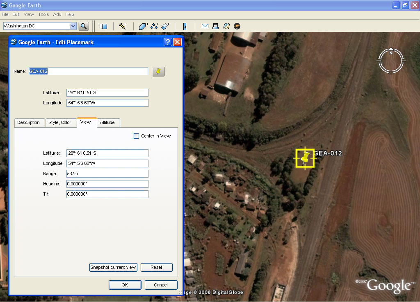Add a path from toolbar
This screenshot has width=420, height=302.
pyautogui.click(x=154, y=26)
